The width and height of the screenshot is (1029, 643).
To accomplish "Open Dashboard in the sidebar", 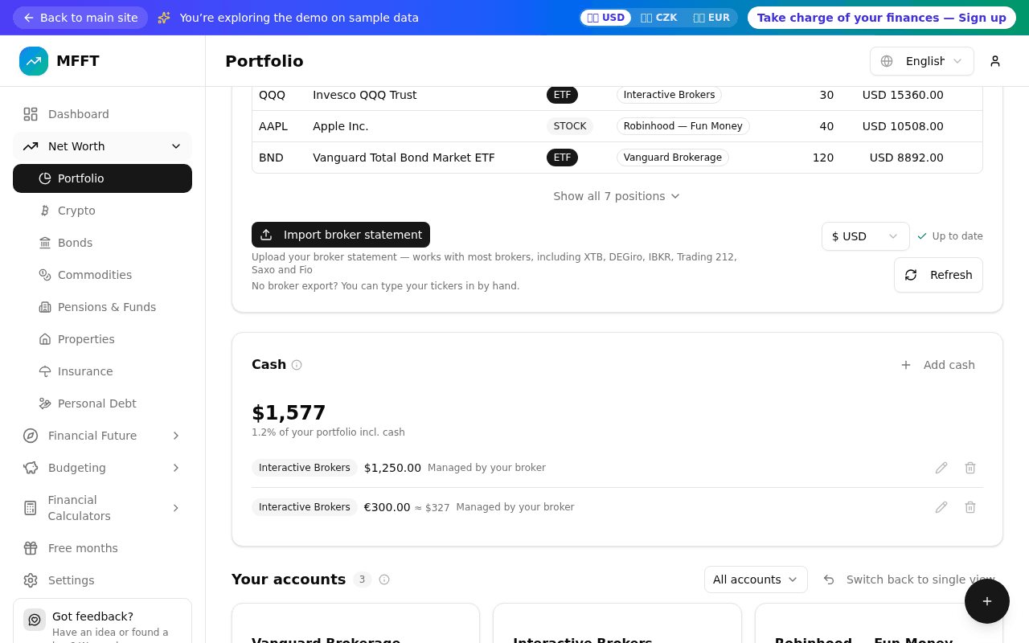I will tap(102, 114).
